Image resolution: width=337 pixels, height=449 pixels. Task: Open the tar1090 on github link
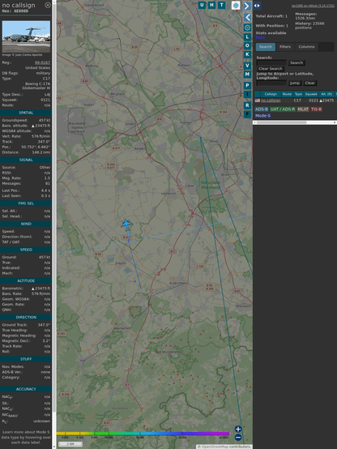pyautogui.click(x=313, y=6)
